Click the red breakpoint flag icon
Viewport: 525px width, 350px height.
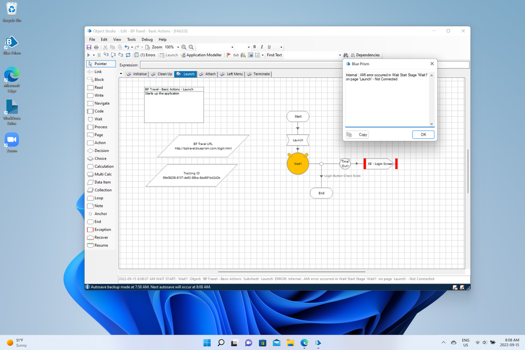click(x=229, y=55)
